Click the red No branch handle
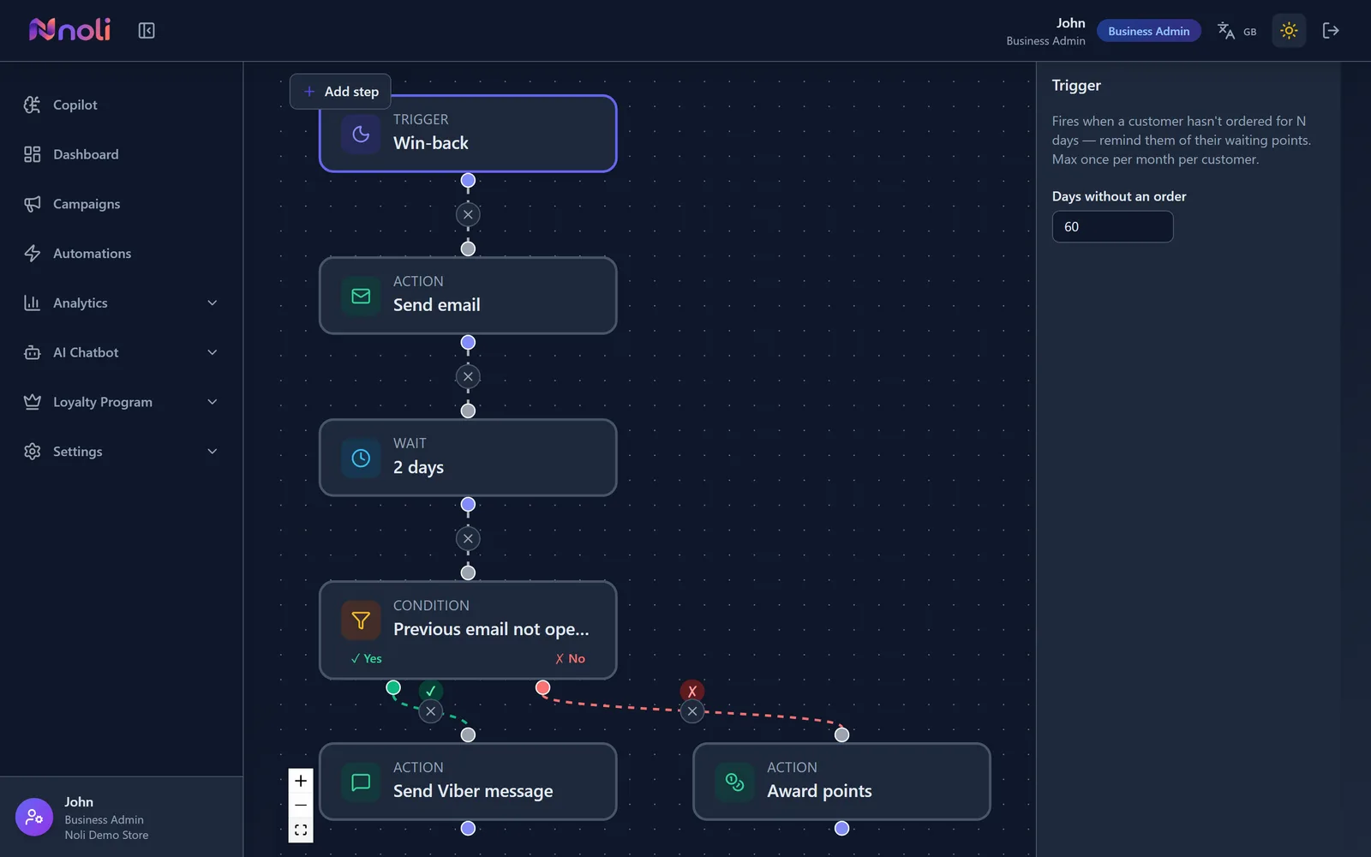This screenshot has height=857, width=1371. pos(542,687)
